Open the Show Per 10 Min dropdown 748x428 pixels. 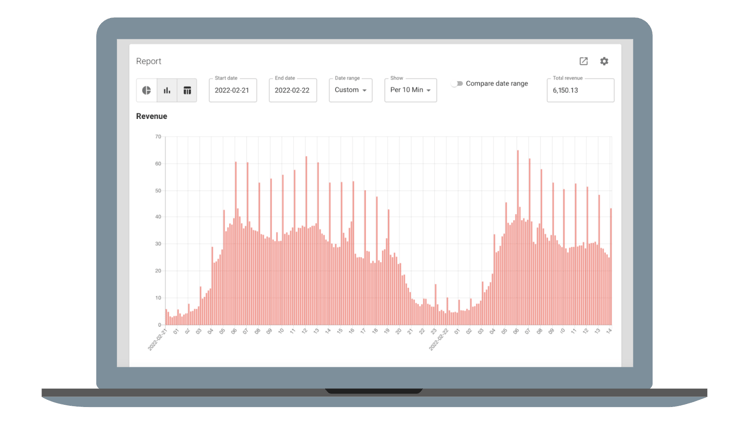[410, 90]
